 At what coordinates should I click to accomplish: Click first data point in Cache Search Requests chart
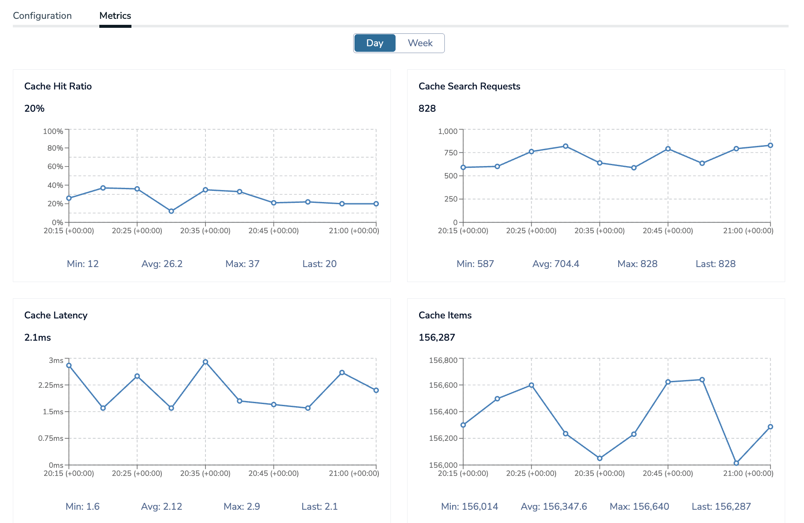[x=463, y=167]
